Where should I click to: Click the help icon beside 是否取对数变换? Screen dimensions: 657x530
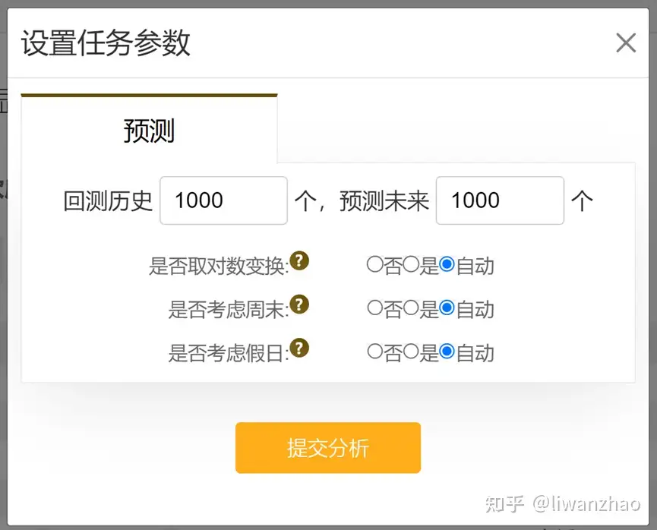pyautogui.click(x=300, y=262)
